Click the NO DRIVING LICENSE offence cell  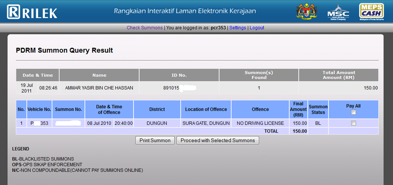[x=260, y=123]
